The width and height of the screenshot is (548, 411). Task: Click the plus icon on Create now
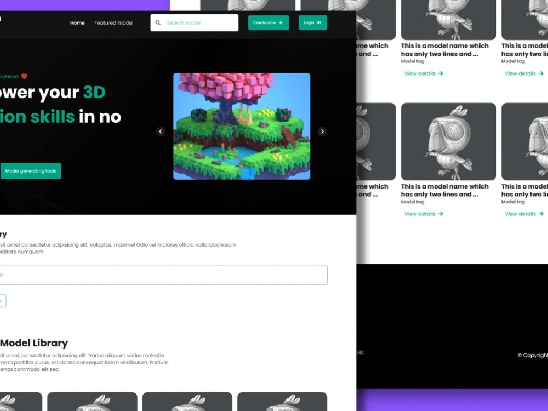tap(281, 22)
